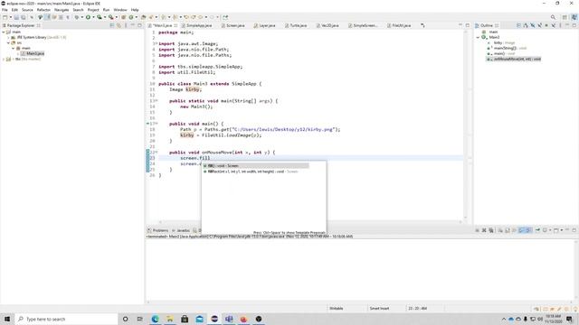Click the Save toolbar icon
This screenshot has width=579, height=325.
pyautogui.click(x=16, y=17)
